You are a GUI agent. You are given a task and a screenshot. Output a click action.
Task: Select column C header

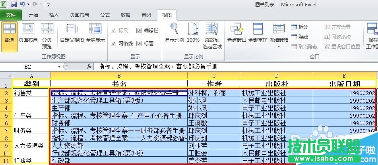214,76
